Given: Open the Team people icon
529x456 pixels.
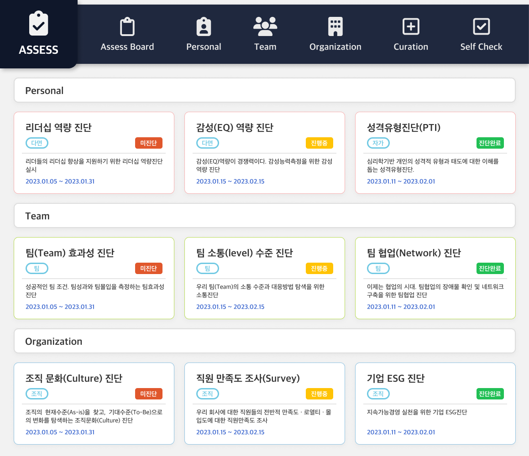Looking at the screenshot, I should [265, 26].
